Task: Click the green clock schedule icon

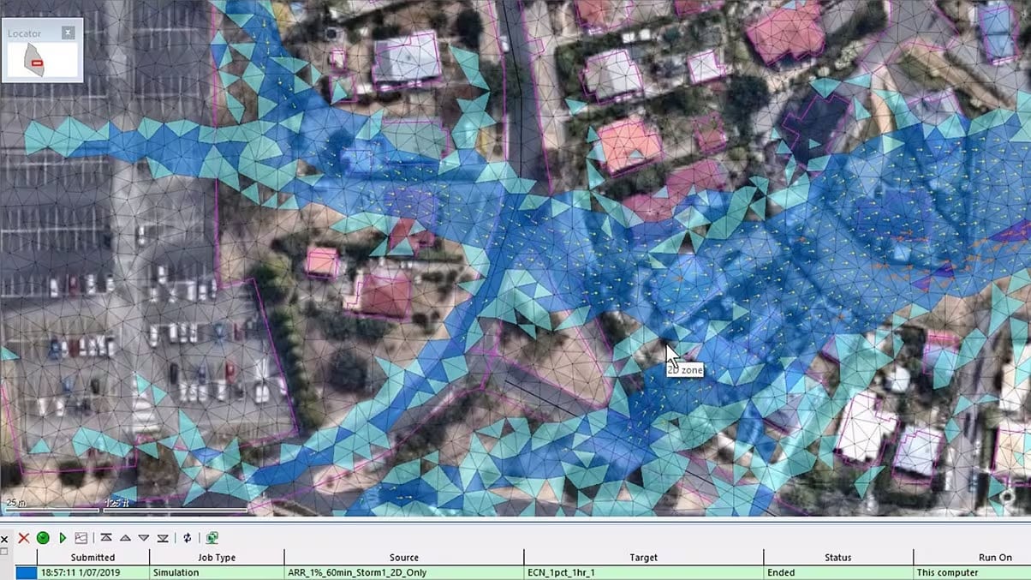Action: click(43, 538)
